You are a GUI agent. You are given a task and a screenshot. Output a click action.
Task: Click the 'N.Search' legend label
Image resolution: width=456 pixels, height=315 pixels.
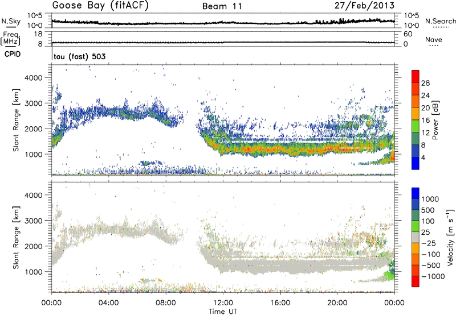click(x=440, y=21)
